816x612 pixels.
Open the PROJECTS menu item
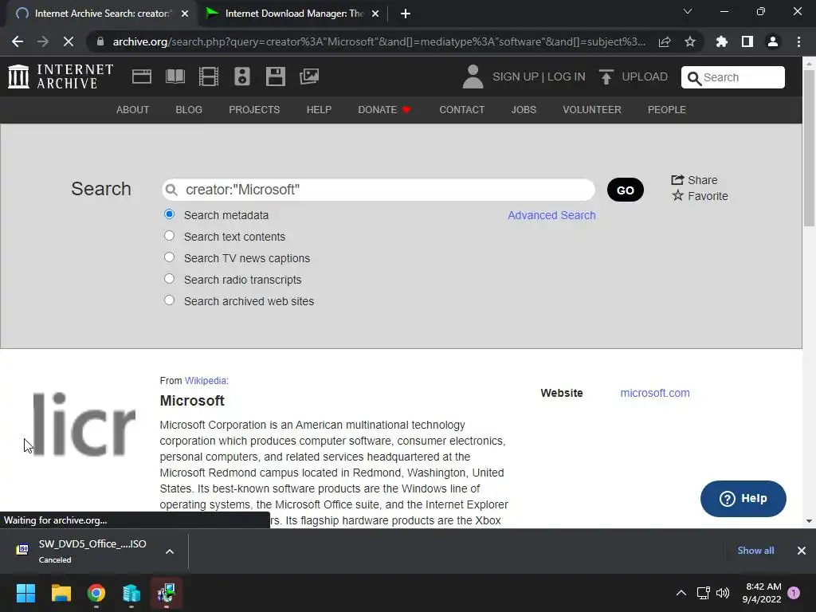point(254,110)
